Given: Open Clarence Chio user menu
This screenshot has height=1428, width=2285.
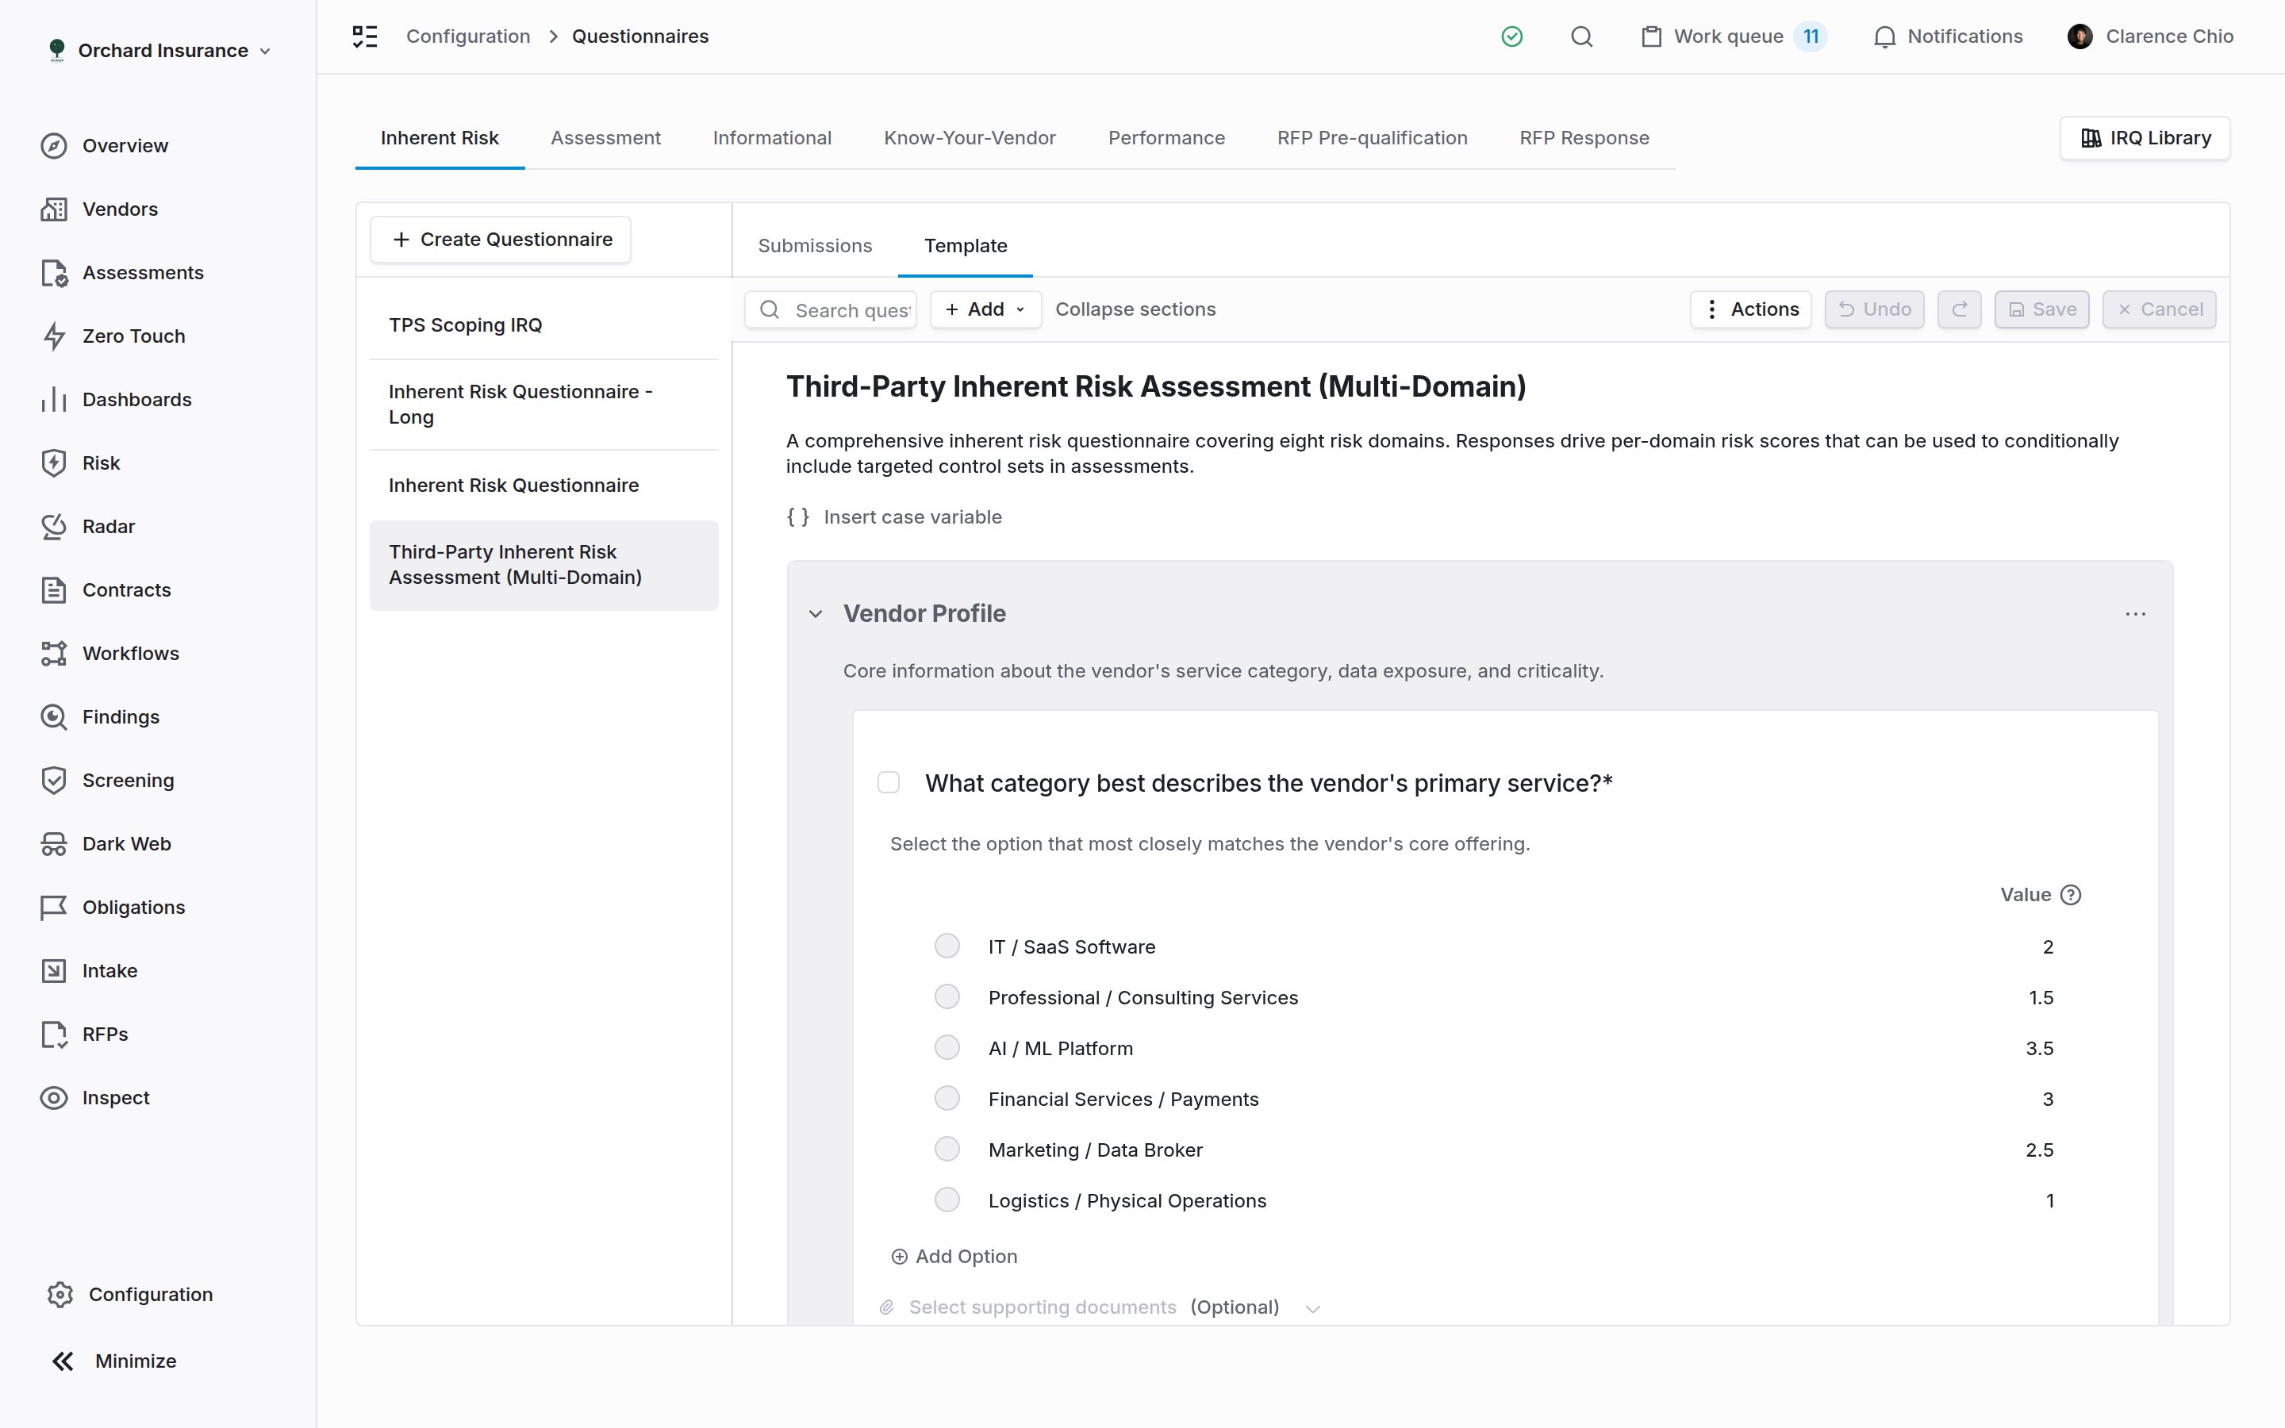Looking at the screenshot, I should pyautogui.click(x=2149, y=36).
